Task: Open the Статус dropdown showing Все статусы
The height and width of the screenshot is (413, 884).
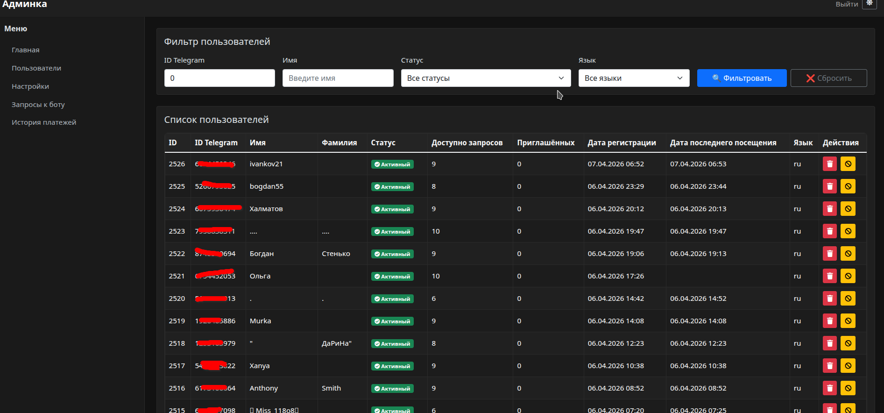Action: (486, 78)
